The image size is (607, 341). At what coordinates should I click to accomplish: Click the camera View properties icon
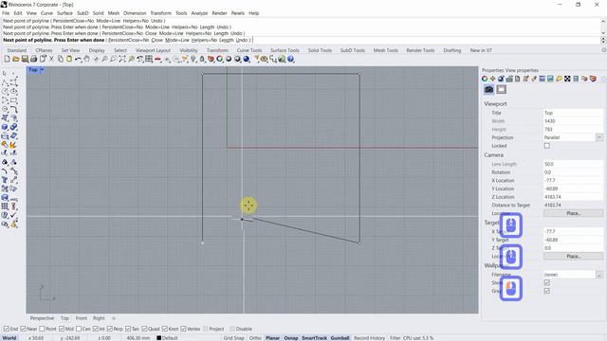[x=489, y=89]
